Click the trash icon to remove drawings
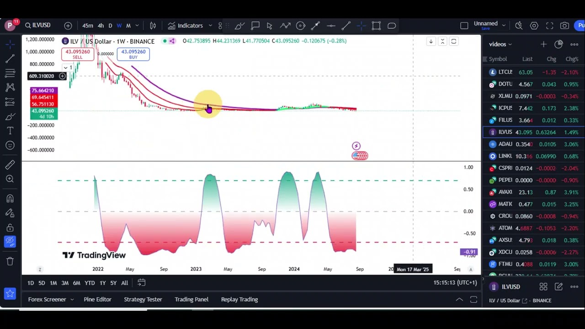This screenshot has width=585, height=329. pos(10,261)
